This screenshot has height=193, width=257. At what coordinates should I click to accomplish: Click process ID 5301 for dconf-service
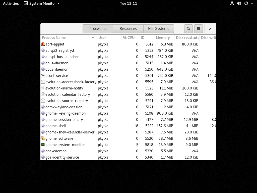tap(149, 76)
